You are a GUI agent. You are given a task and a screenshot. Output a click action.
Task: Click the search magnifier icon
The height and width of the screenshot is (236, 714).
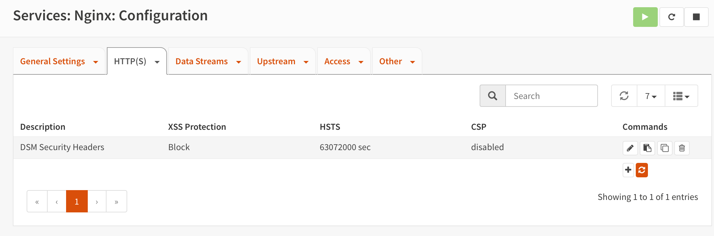[x=492, y=96]
